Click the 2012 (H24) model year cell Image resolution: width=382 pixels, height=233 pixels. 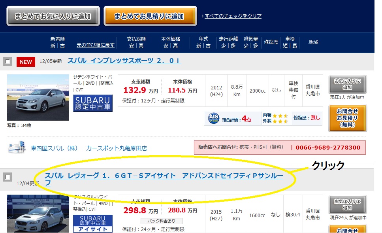[x=216, y=91]
